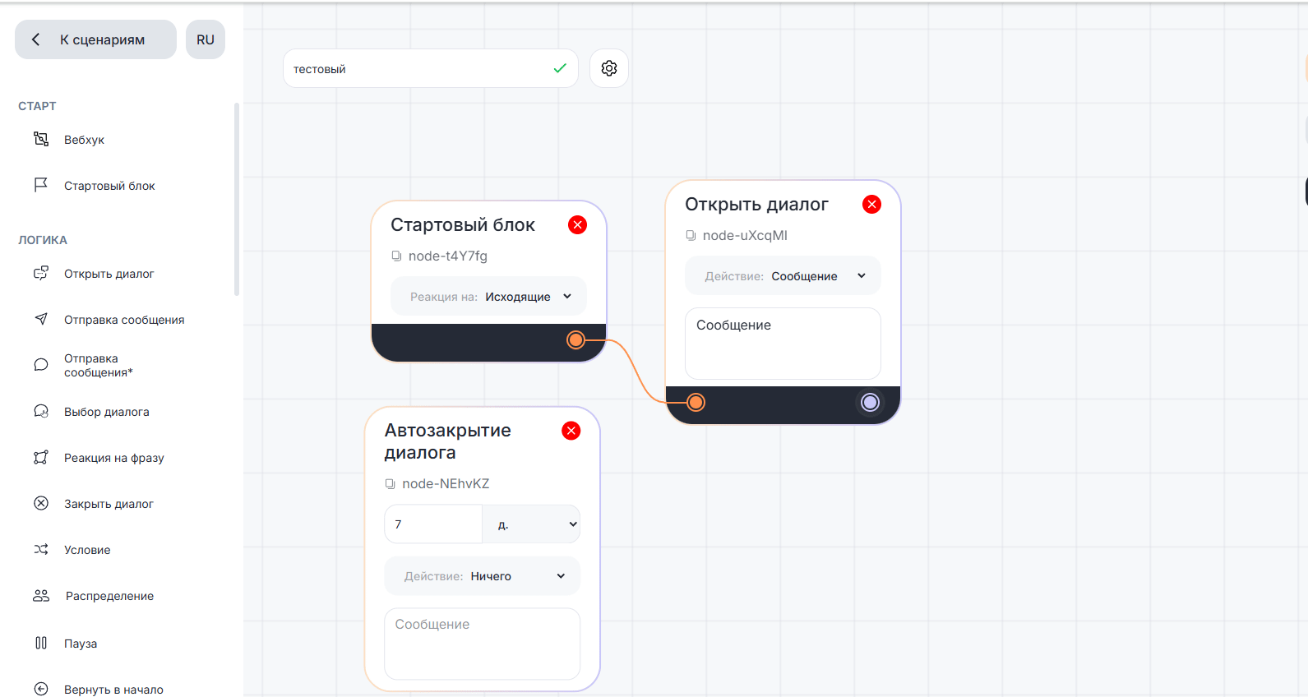This screenshot has width=1308, height=697.
Task: Go back via К сценариям button
Action: pos(95,39)
